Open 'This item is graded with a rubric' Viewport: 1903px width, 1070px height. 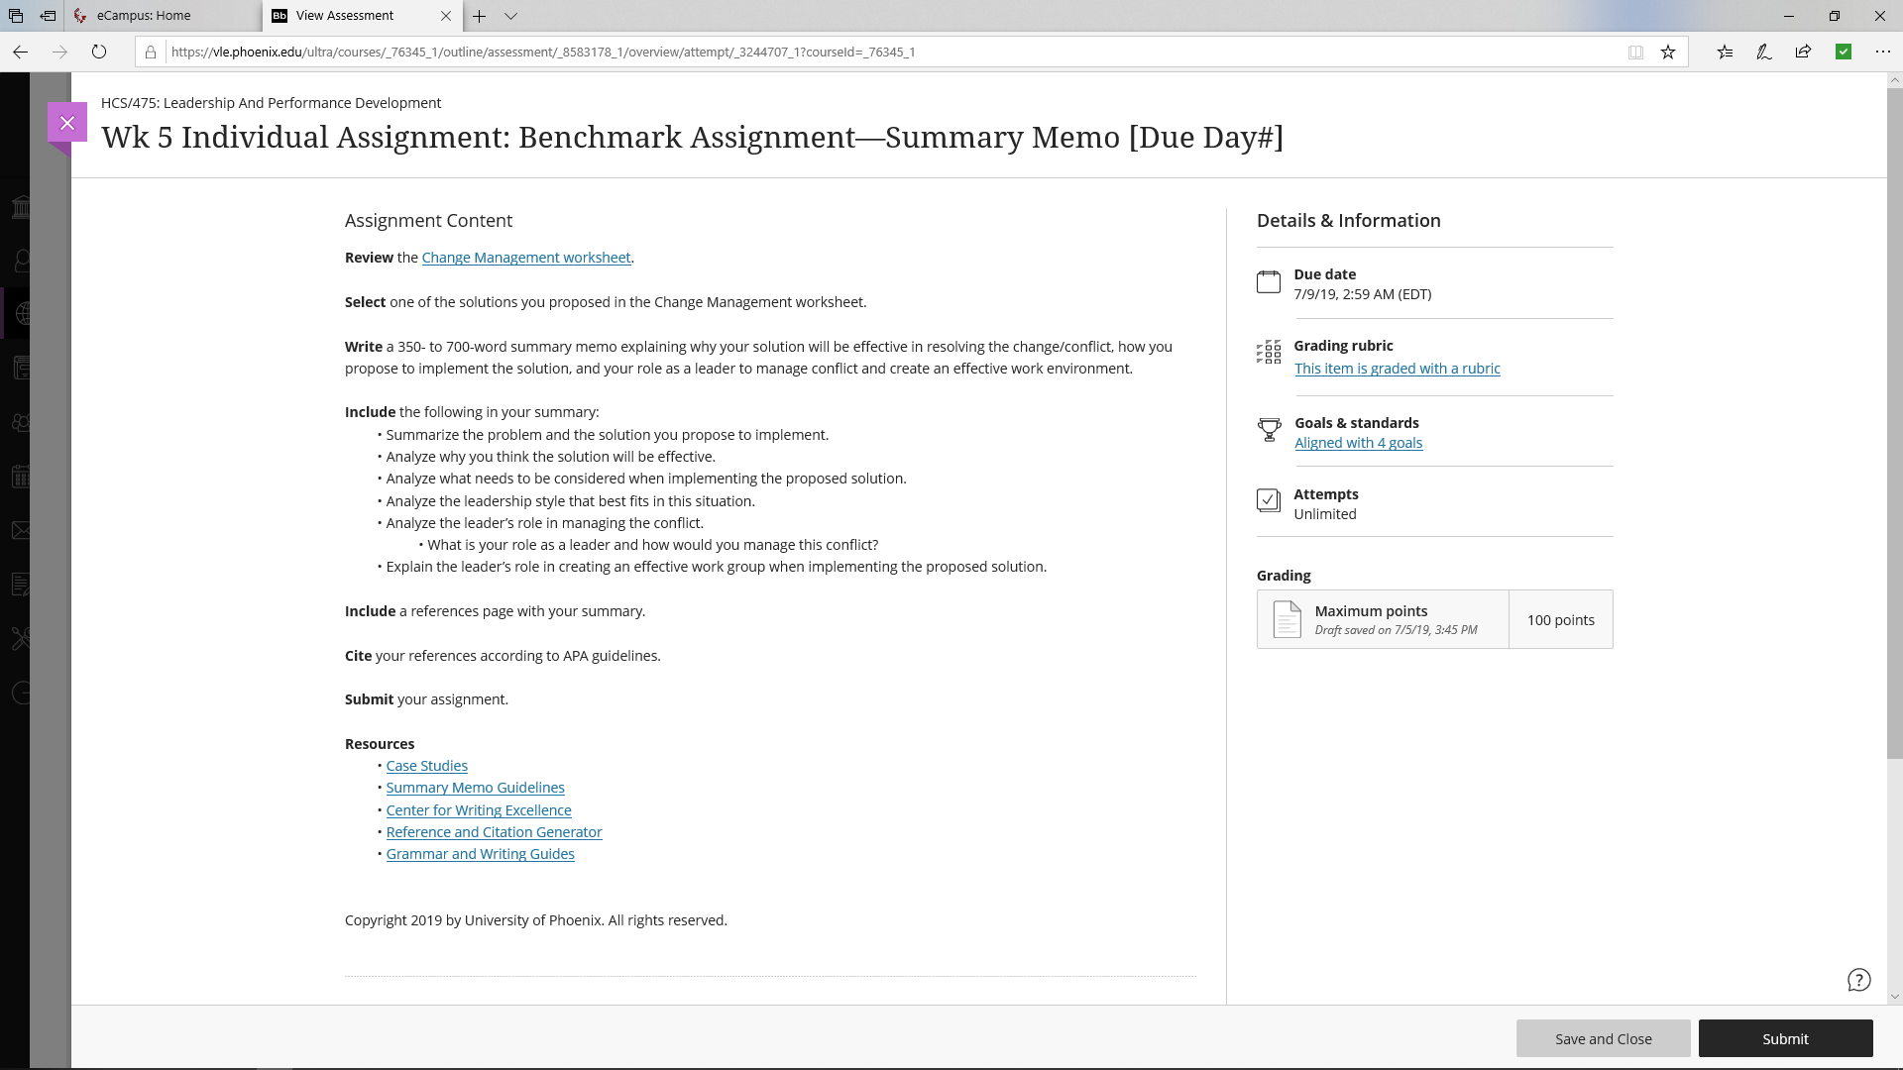[x=1397, y=369]
